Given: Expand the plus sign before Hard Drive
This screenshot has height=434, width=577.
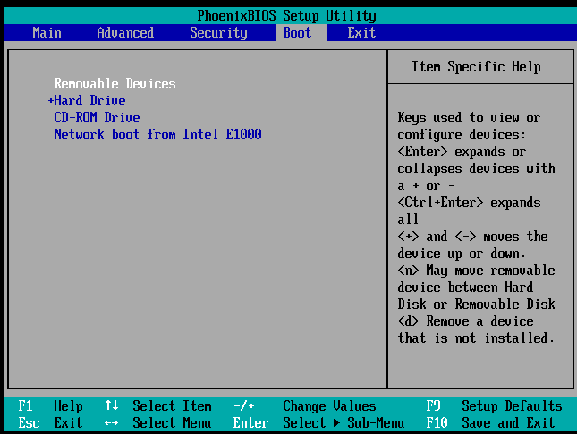Looking at the screenshot, I should coord(51,100).
